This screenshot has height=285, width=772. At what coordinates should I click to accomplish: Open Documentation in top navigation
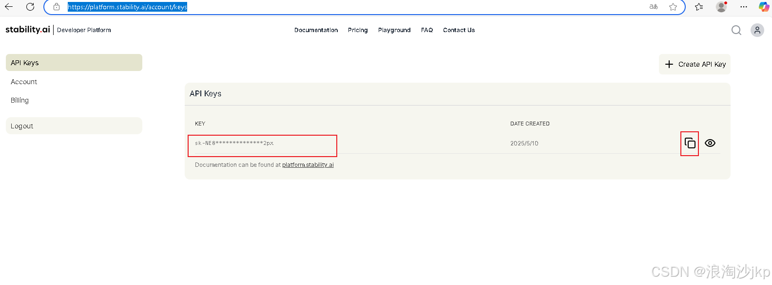click(x=316, y=30)
